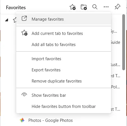
Task: Click the favorites list scrollbar thumb
Action: [124, 42]
